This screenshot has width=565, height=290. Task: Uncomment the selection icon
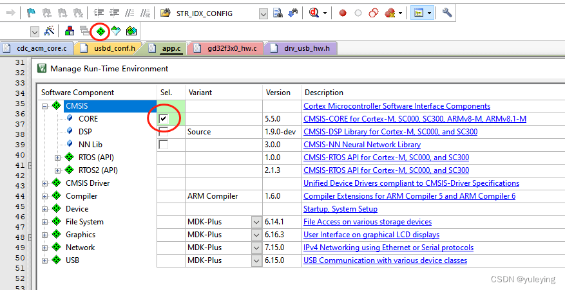click(x=145, y=14)
